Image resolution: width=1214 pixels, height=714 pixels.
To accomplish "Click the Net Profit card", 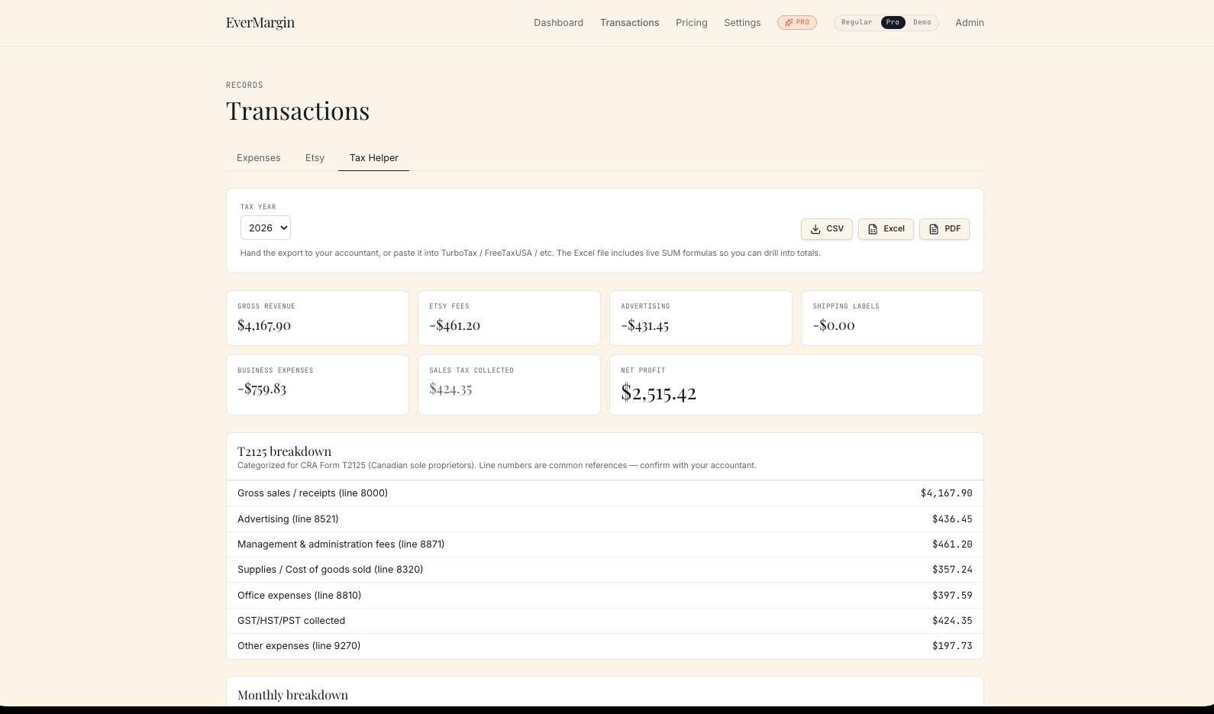I will point(796,385).
